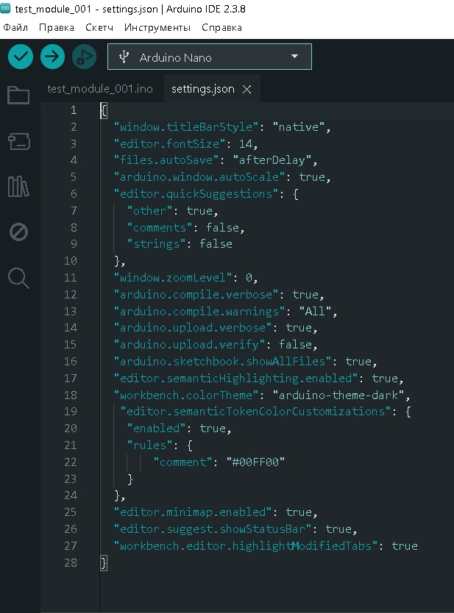Viewport: 454px width, 613px height.
Task: Close the settings.json tab
Action: tap(246, 90)
